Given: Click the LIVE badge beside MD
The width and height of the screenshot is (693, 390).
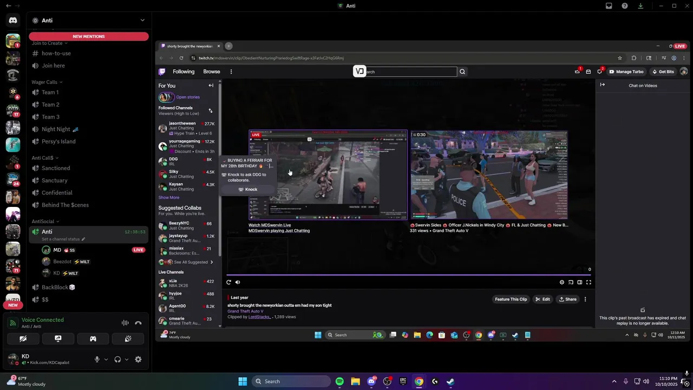Looking at the screenshot, I should (139, 250).
